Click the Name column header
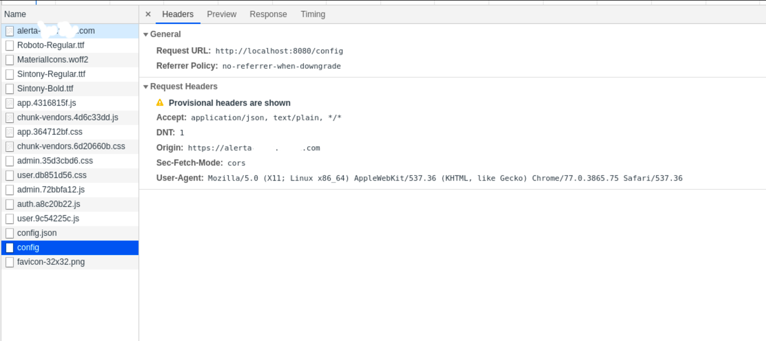The height and width of the screenshot is (341, 766). 14,14
